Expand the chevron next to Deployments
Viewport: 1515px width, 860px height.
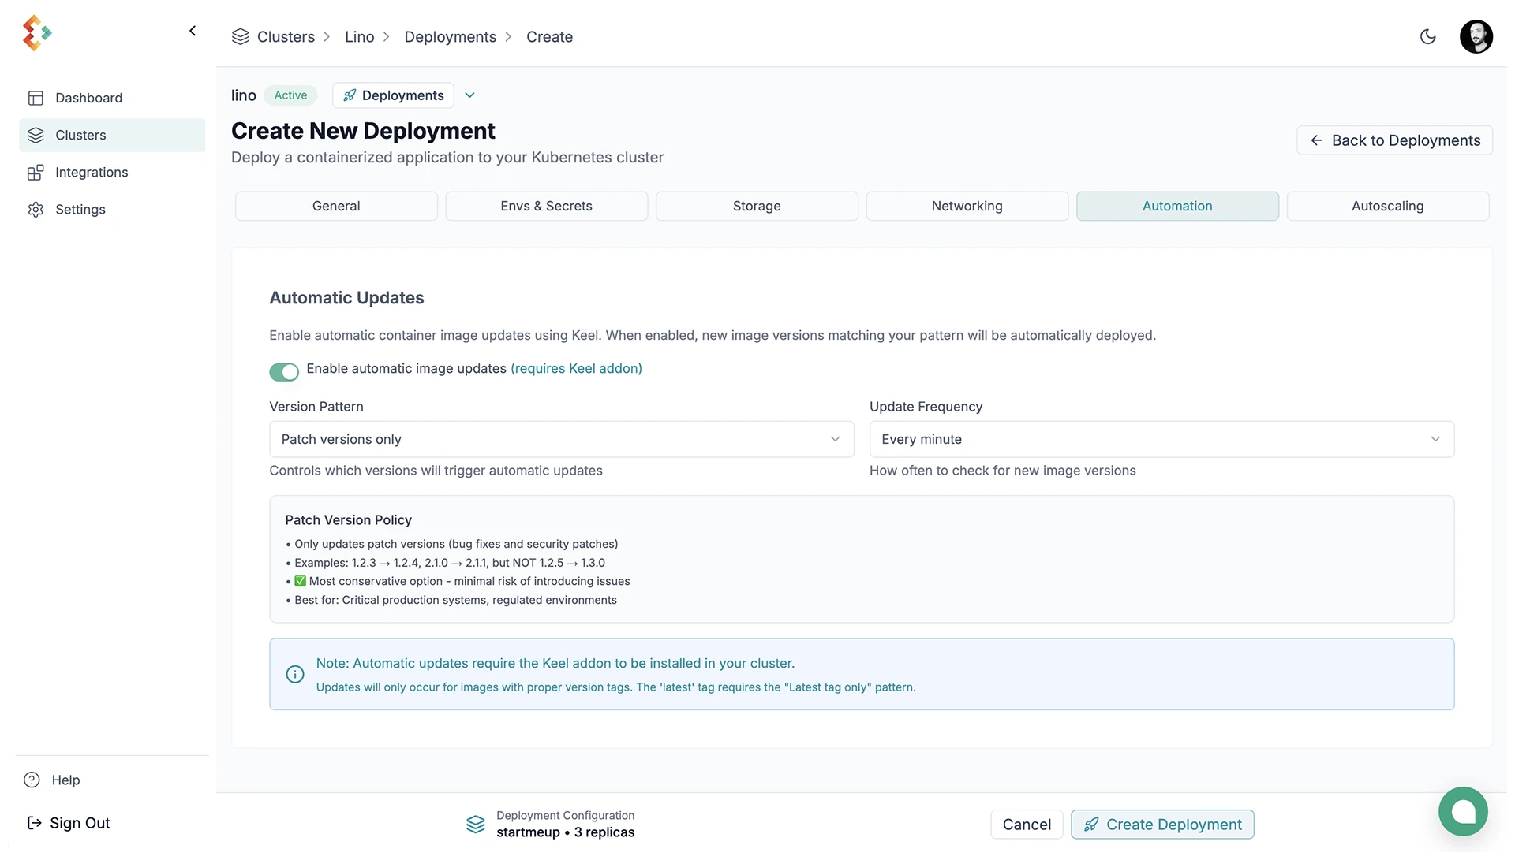coord(469,95)
